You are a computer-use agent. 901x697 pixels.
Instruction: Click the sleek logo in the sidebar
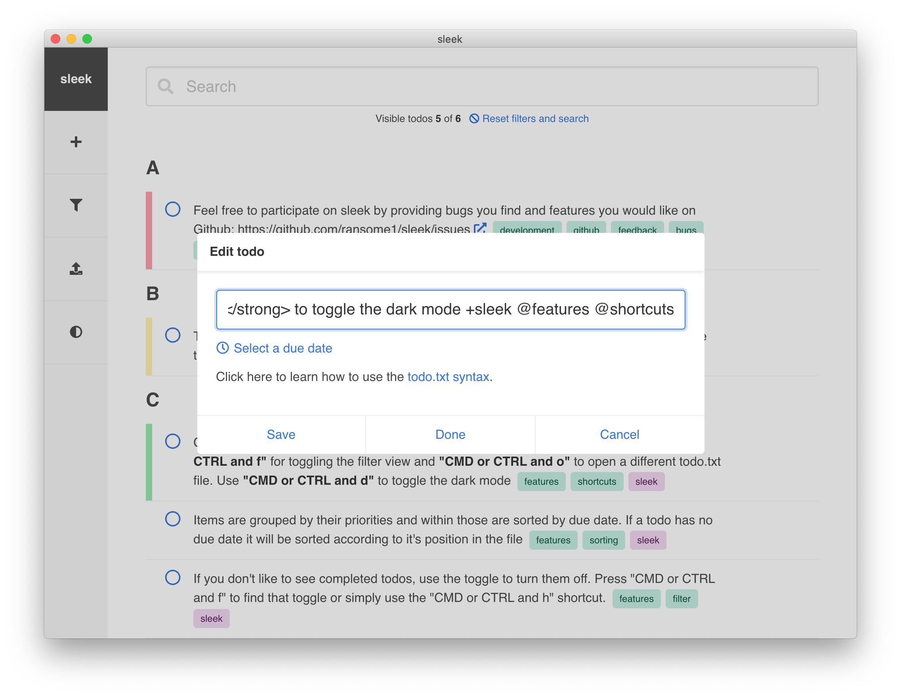tap(76, 79)
